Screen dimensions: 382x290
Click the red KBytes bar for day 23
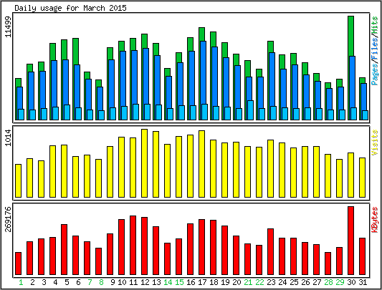(x=270, y=252)
